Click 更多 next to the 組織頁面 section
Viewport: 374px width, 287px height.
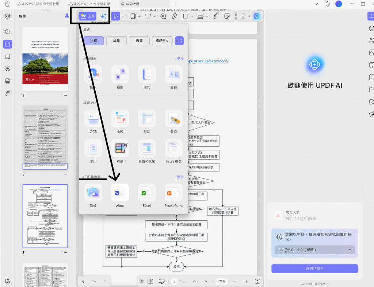click(180, 59)
